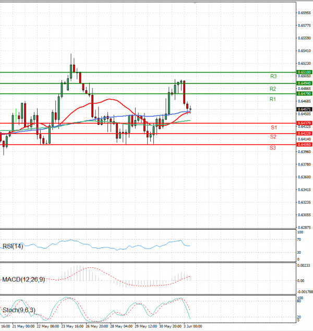This screenshot has width=313, height=331.
Task: Click the MACD scale value 0.00233
Action: tap(304, 266)
